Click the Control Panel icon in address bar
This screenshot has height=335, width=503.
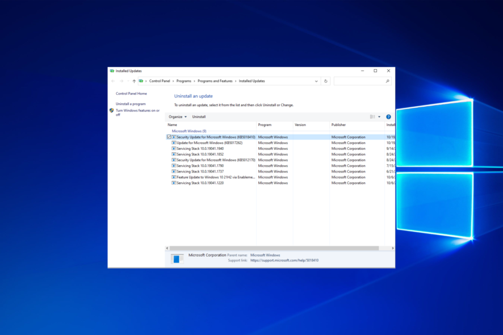coord(141,81)
